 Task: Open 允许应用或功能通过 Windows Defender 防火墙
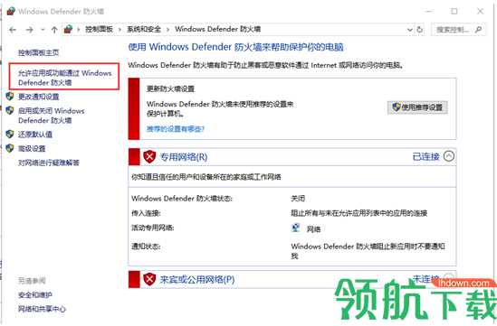(65, 78)
